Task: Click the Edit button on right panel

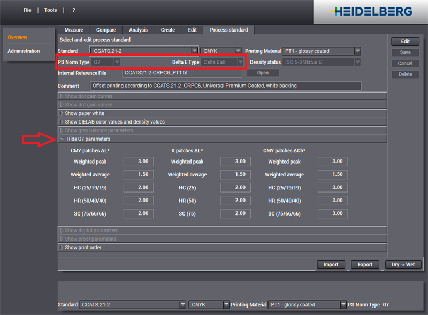Action: (x=406, y=41)
